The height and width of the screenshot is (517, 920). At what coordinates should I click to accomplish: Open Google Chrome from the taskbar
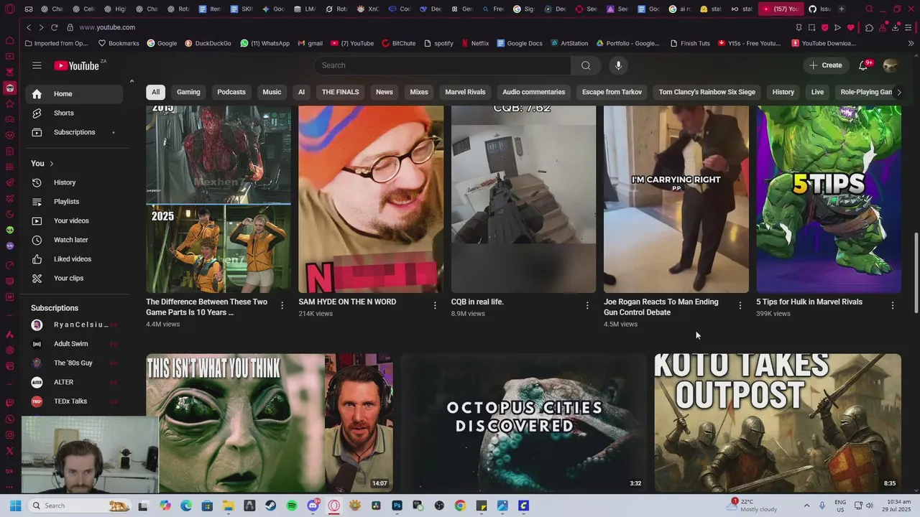point(460,506)
